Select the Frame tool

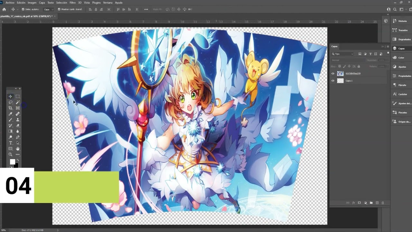(18, 108)
